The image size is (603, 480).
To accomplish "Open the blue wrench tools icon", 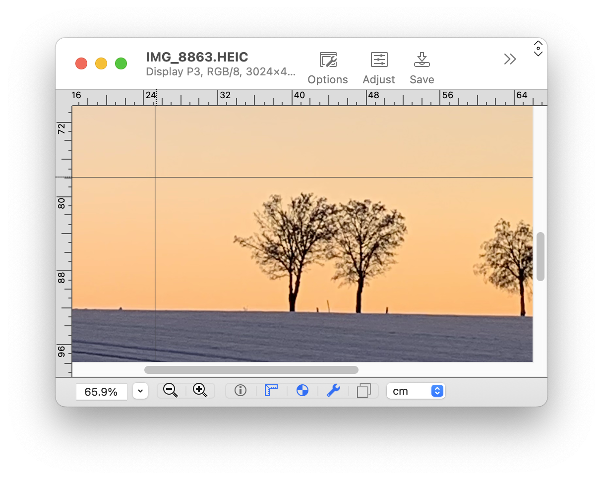I will (333, 391).
